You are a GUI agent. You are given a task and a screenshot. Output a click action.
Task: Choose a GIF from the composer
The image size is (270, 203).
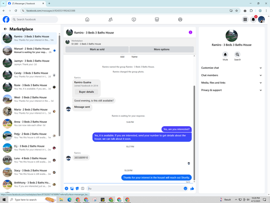pos(83,188)
